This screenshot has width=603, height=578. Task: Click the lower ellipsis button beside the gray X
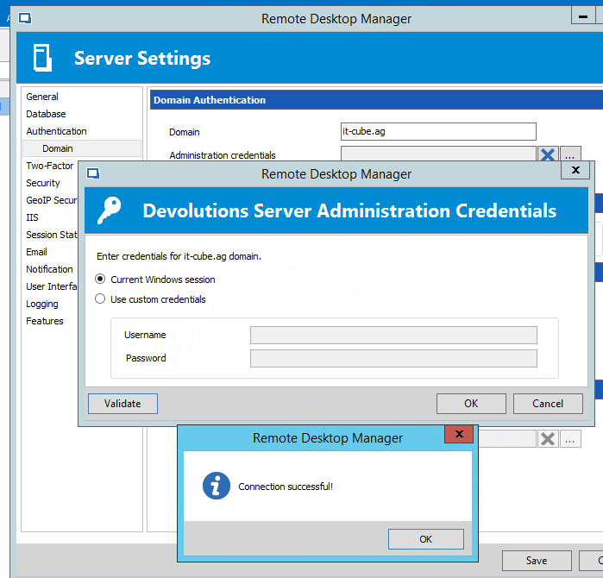(570, 439)
